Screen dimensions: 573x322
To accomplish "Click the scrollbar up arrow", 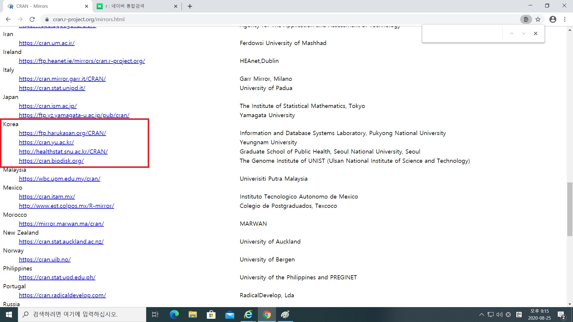I will point(570,30).
